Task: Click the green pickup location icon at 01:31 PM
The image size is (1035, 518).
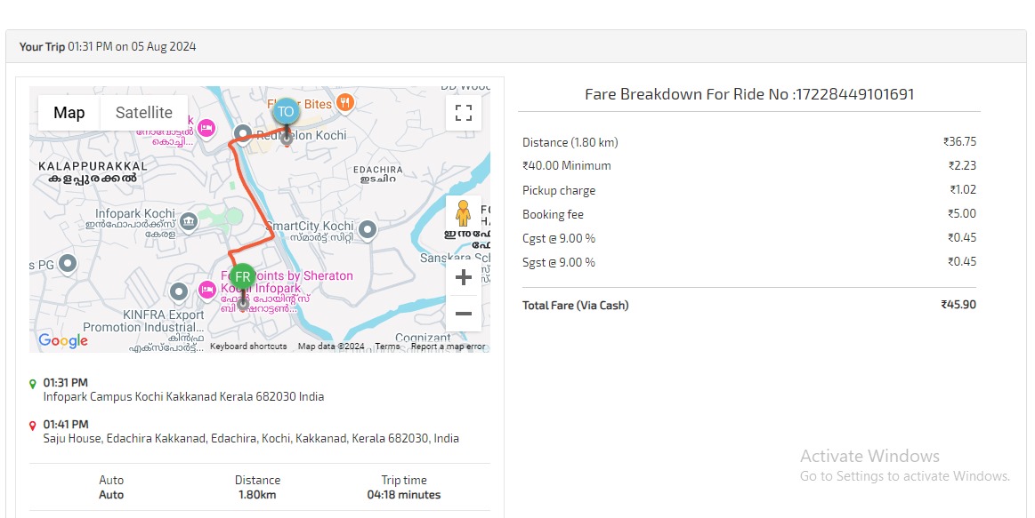Action: pos(33,384)
